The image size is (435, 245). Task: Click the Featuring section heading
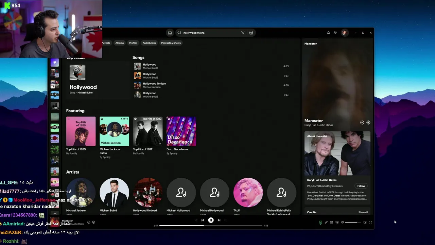tap(75, 111)
